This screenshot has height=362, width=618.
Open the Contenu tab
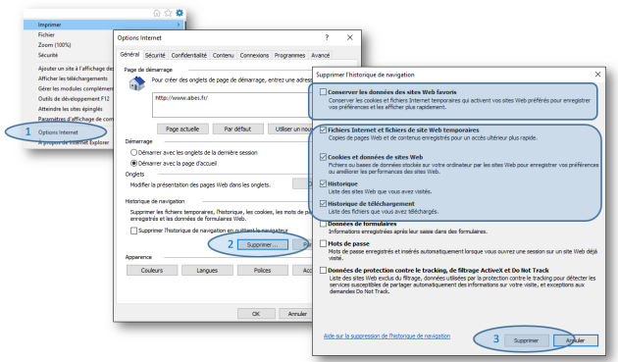pos(224,56)
